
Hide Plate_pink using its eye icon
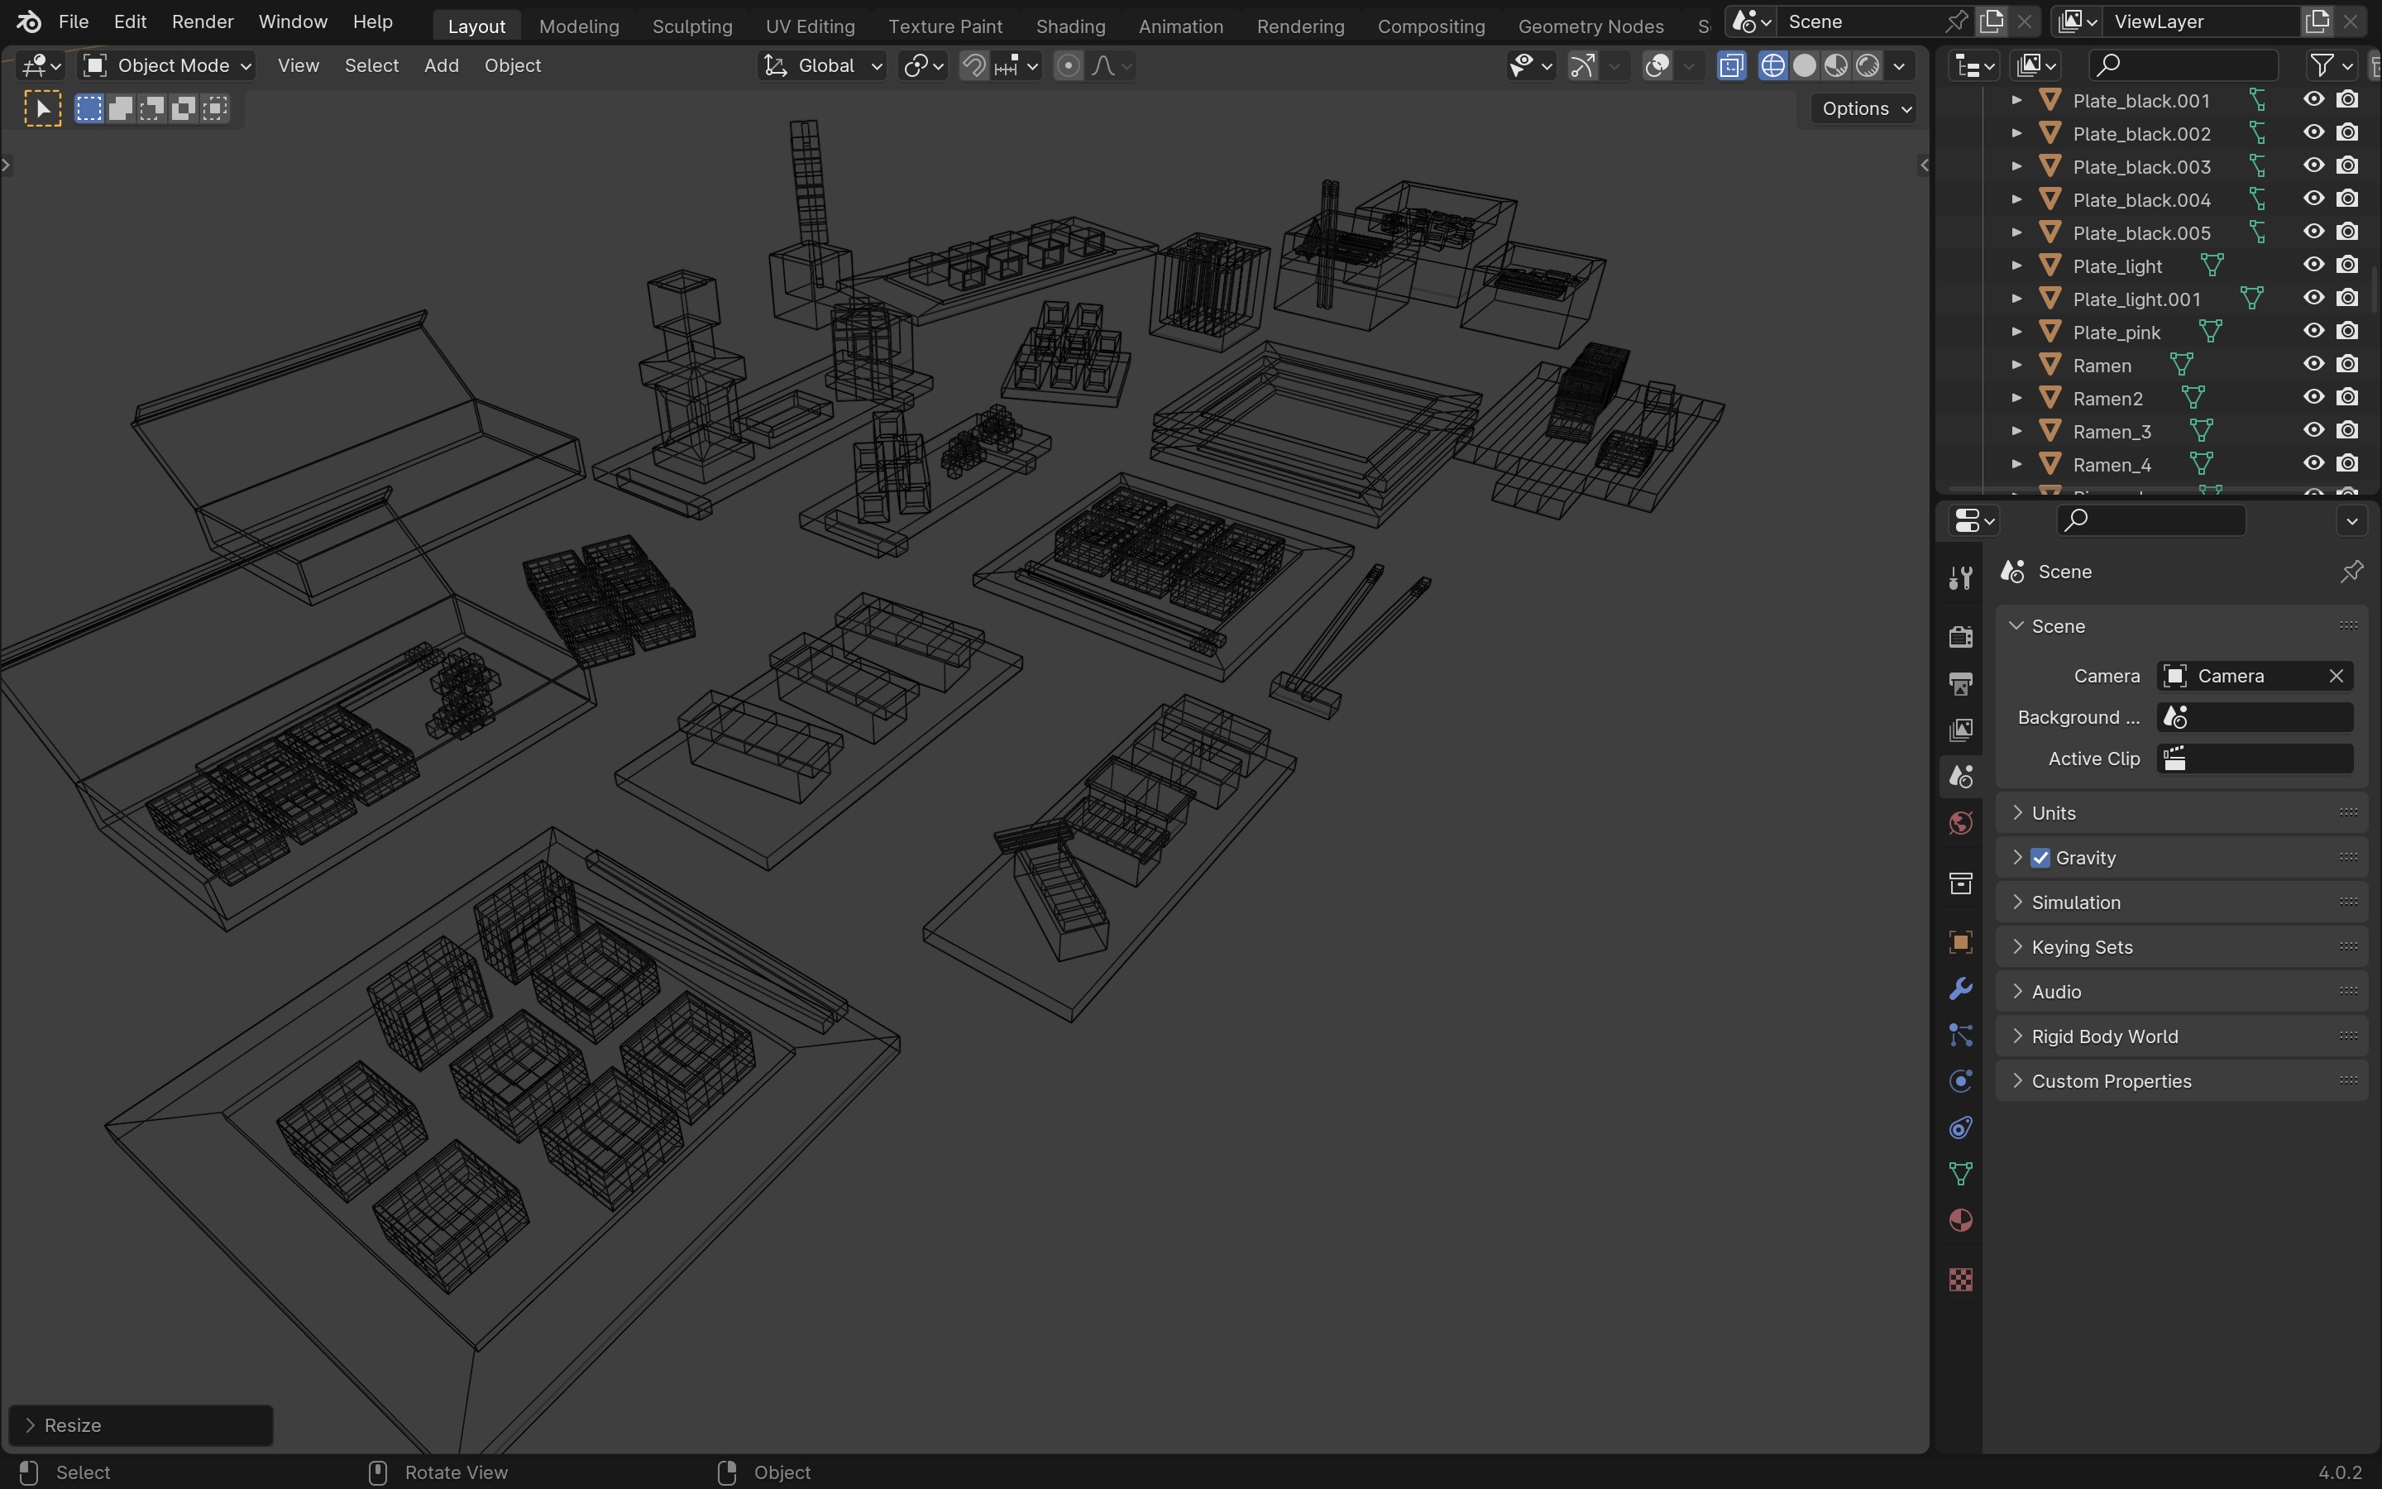tap(2313, 331)
